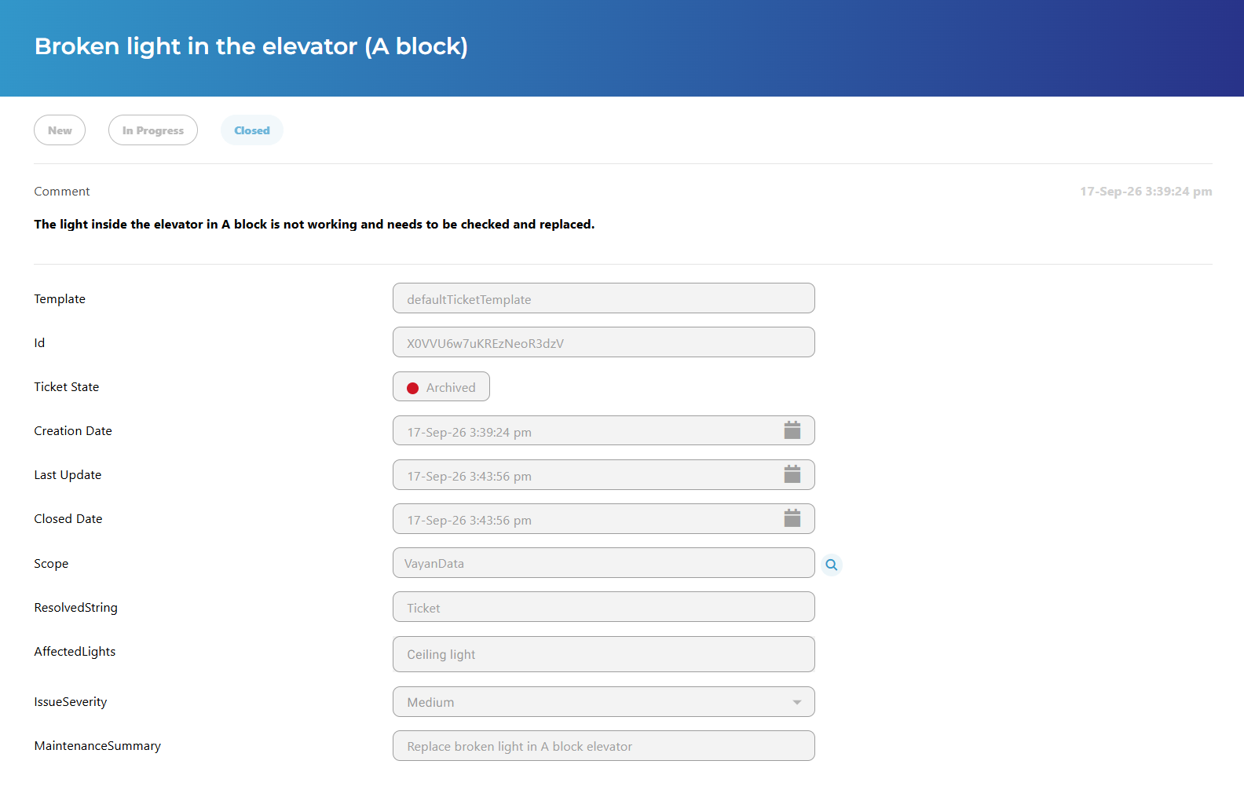Open the Closed Date calendar icon
Screen dimensions: 1244x790
[x=792, y=518]
